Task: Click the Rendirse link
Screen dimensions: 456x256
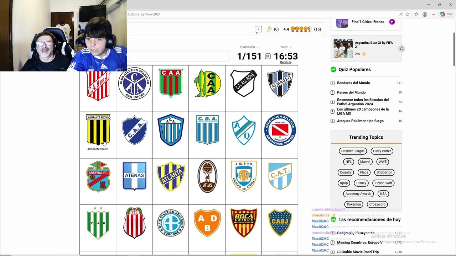Action: tap(286, 63)
